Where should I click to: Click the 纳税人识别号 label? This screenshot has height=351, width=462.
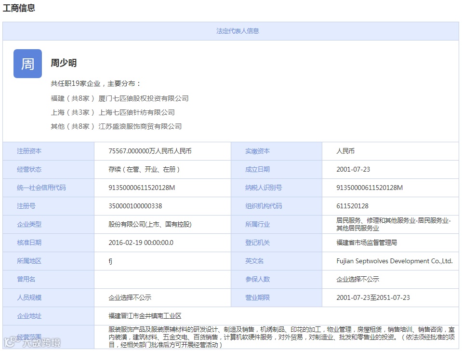tap(264, 188)
